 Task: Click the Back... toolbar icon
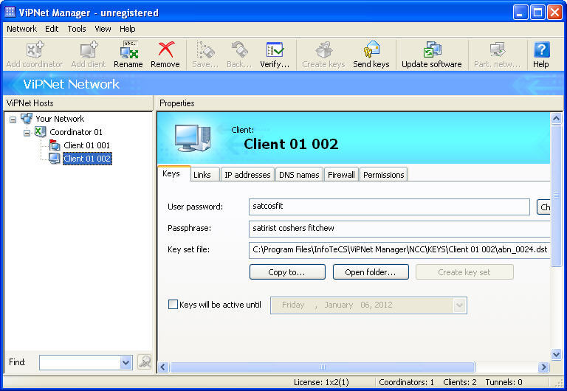239,49
